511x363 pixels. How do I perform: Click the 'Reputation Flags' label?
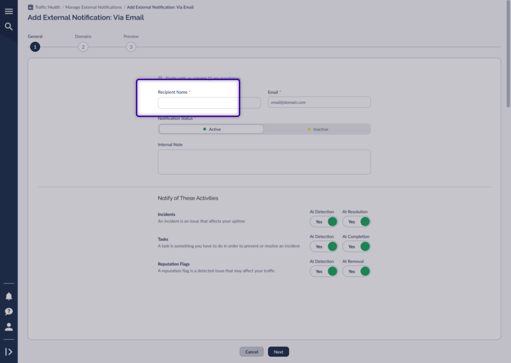tap(174, 264)
